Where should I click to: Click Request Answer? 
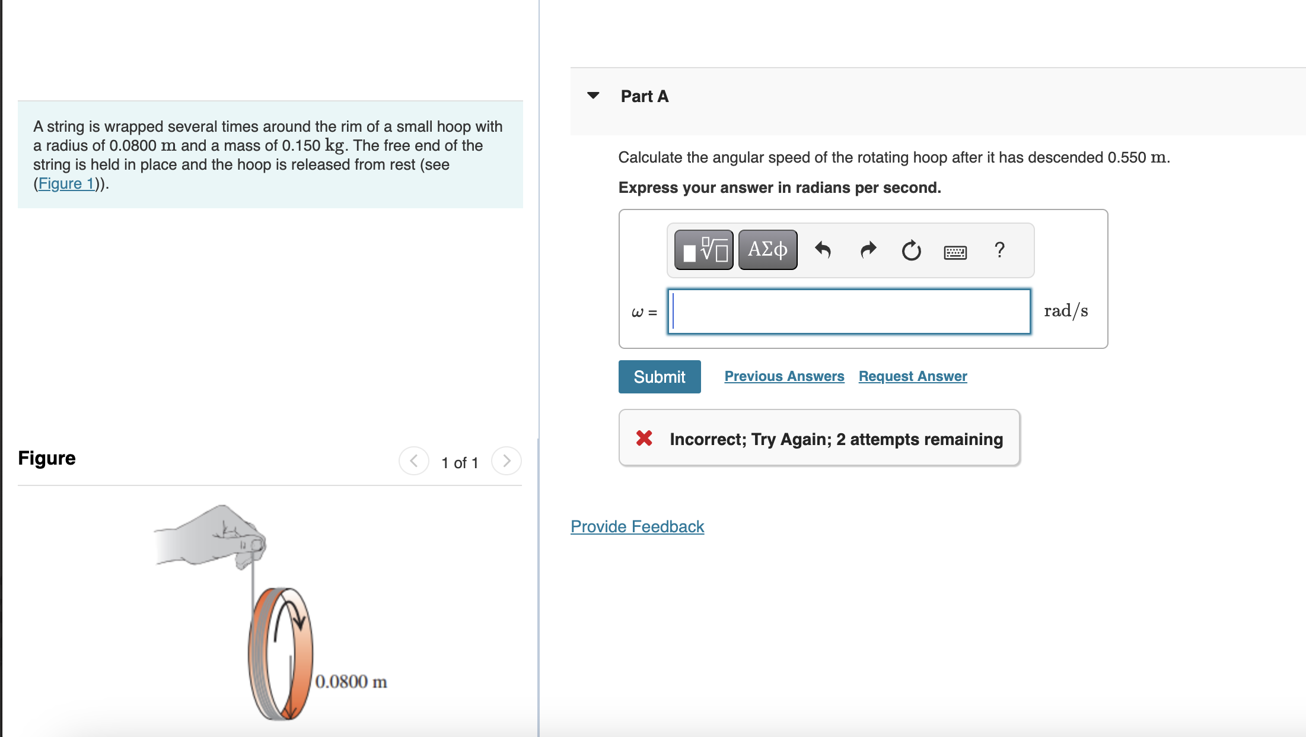pyautogui.click(x=912, y=376)
